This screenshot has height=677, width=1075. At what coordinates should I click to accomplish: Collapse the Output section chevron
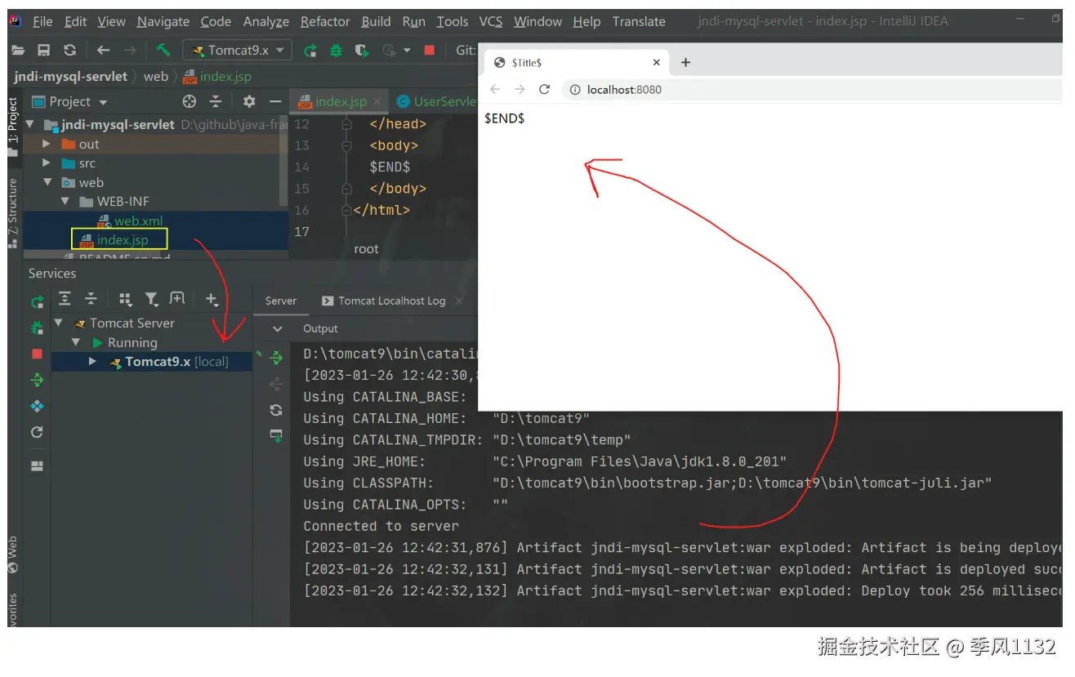pos(278,329)
